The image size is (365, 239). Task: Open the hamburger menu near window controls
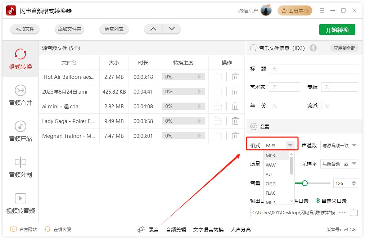[x=321, y=10]
